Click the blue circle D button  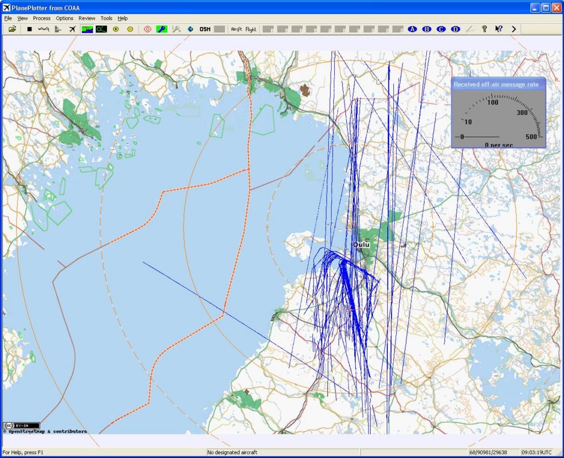pos(455,29)
